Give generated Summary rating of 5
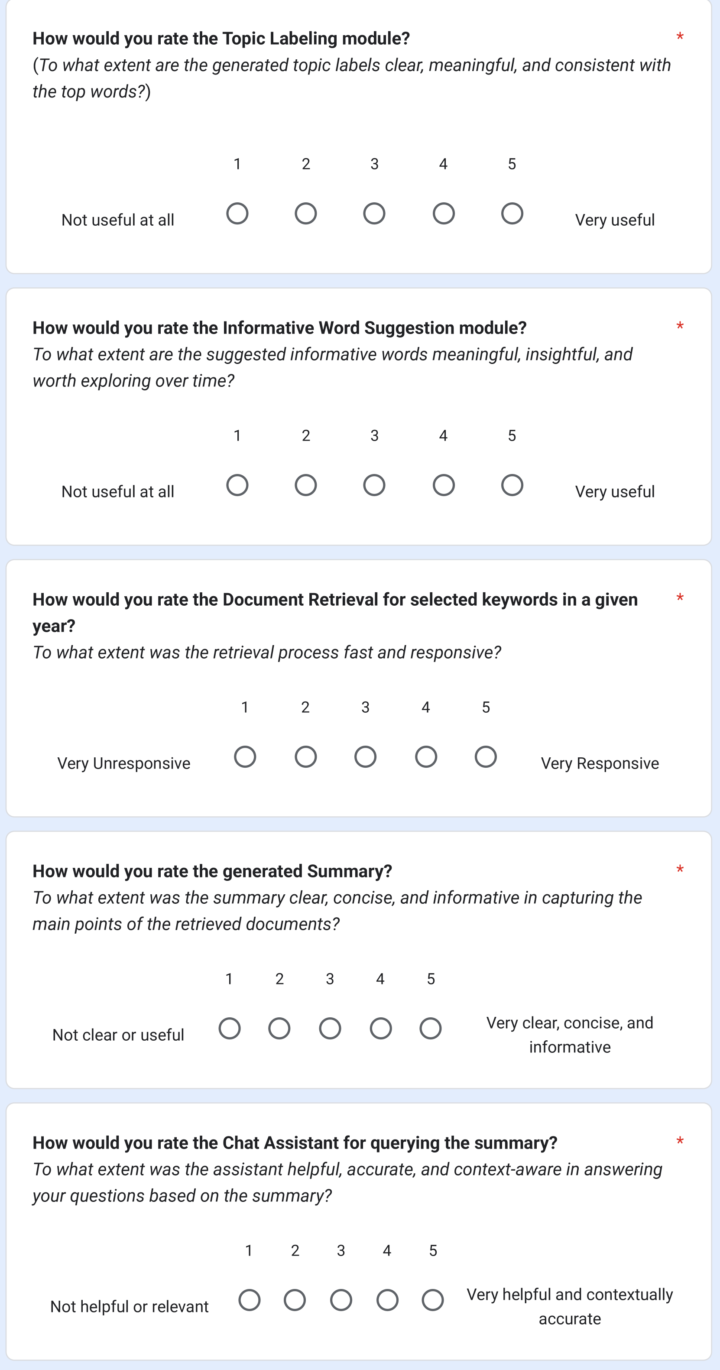 [431, 1029]
